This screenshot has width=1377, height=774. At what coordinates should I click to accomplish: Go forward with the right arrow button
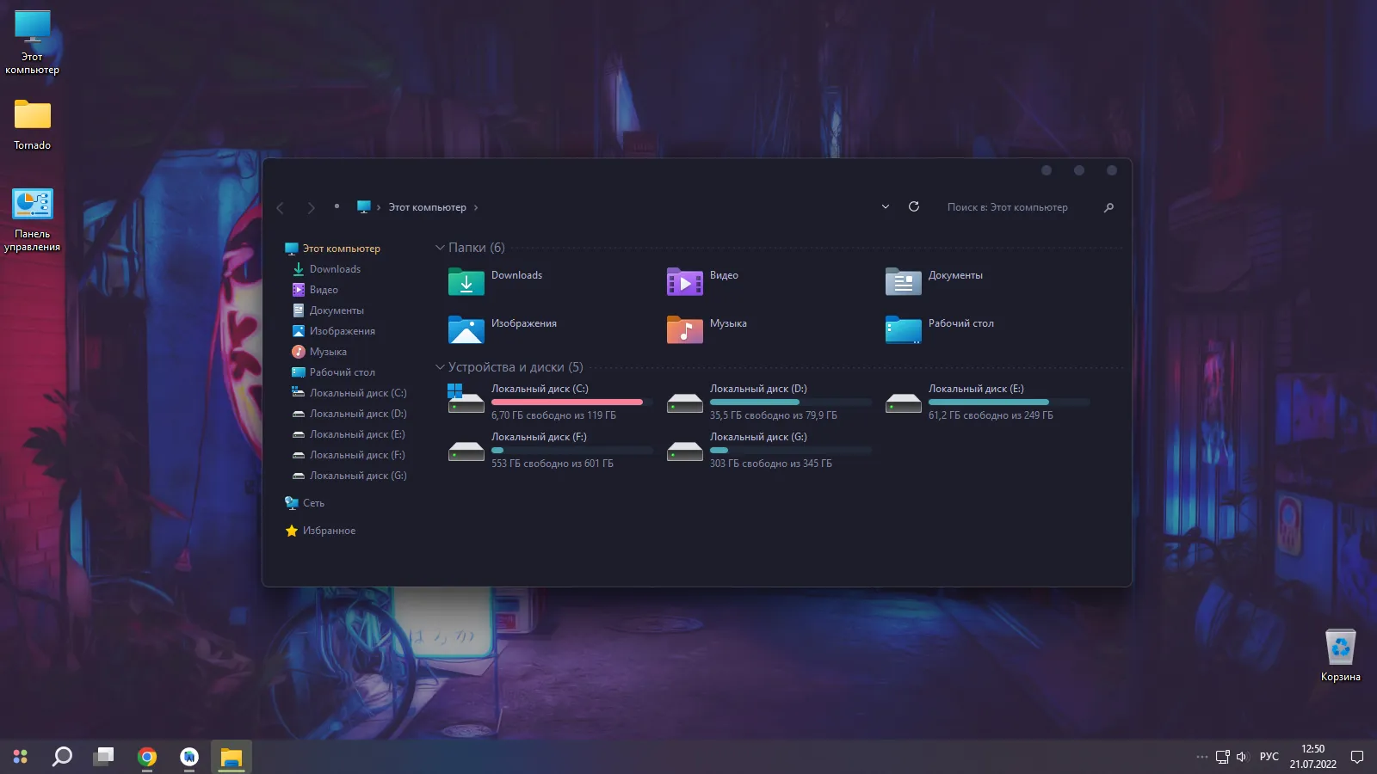coord(312,207)
